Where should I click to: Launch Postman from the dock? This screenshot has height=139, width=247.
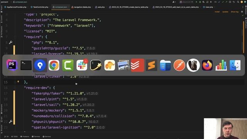click(179, 65)
